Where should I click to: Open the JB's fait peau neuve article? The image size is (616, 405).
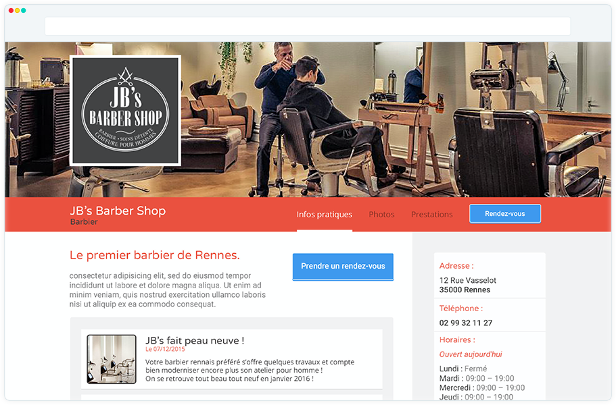(x=195, y=340)
